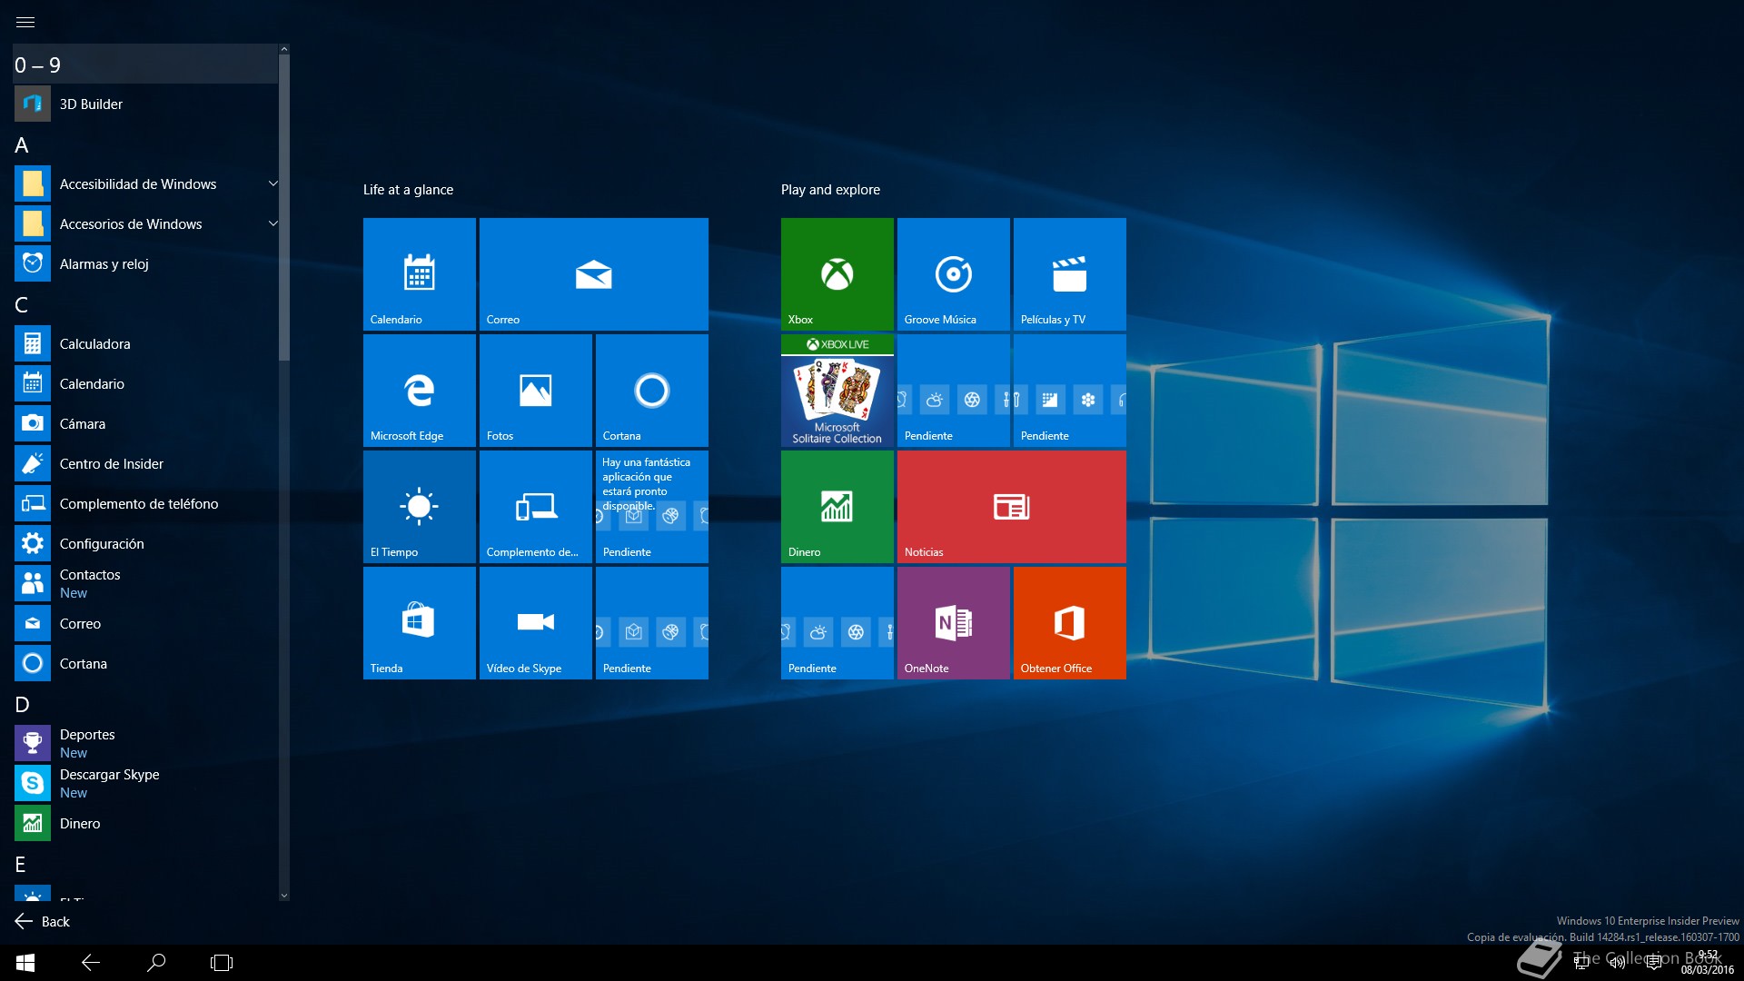Open Centro de Insider
This screenshot has height=981, width=1744.
click(145, 464)
